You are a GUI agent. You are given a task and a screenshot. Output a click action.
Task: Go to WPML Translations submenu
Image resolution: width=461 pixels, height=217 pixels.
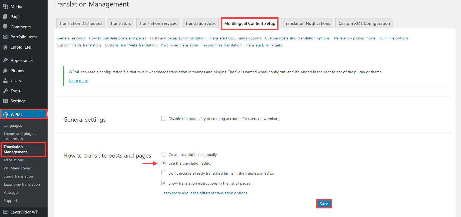click(14, 160)
